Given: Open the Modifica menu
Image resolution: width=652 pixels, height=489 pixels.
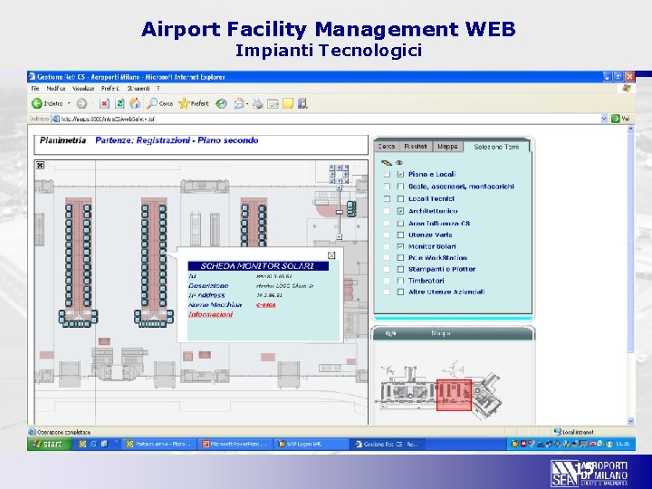Looking at the screenshot, I should (x=56, y=89).
